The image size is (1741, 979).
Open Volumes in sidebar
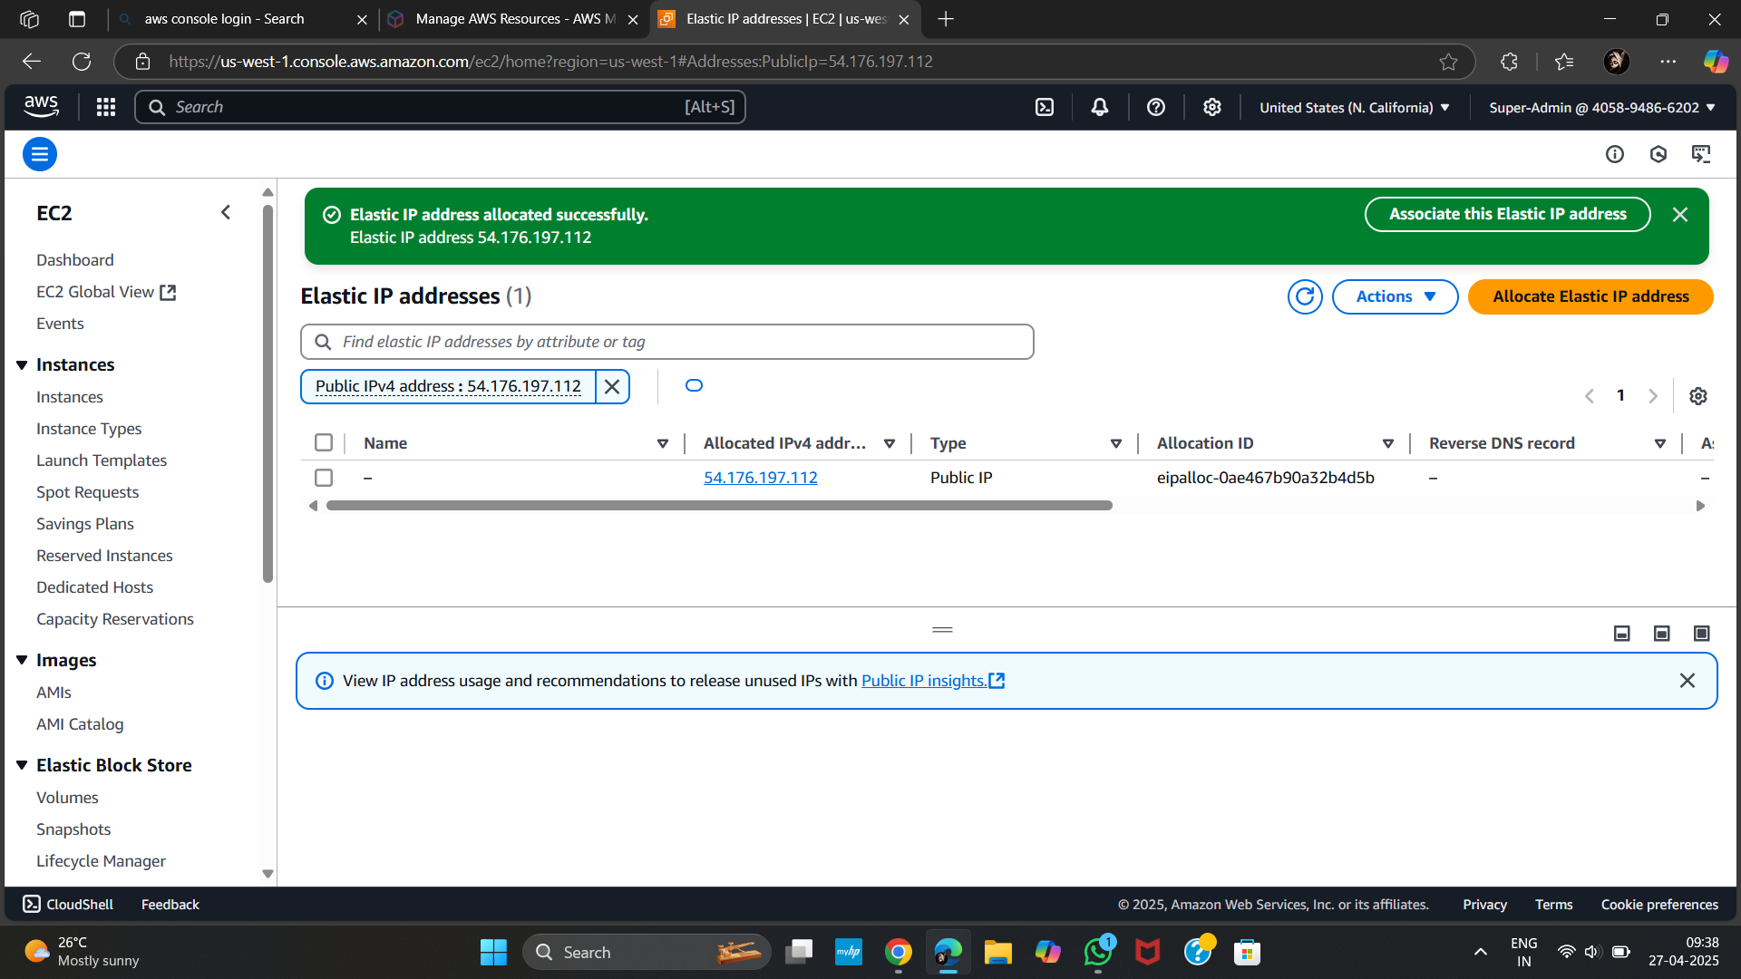tap(67, 798)
